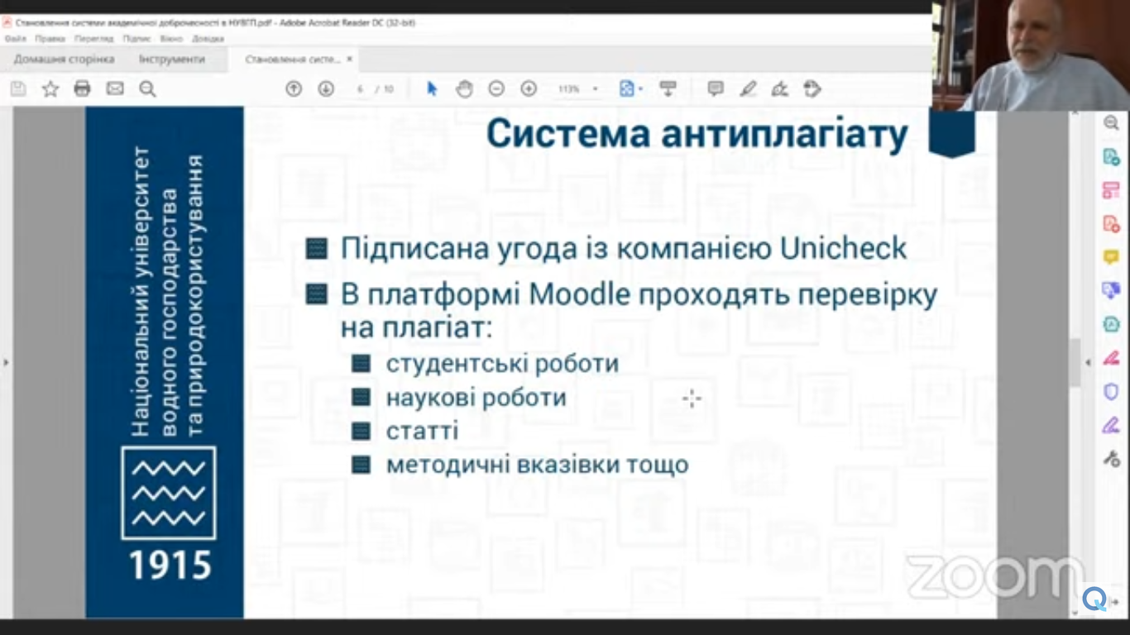Print the document with printer icon
Screen dimensions: 1130x635
click(82, 89)
